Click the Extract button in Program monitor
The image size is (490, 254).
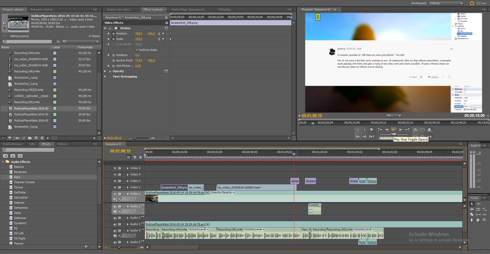click(422, 136)
